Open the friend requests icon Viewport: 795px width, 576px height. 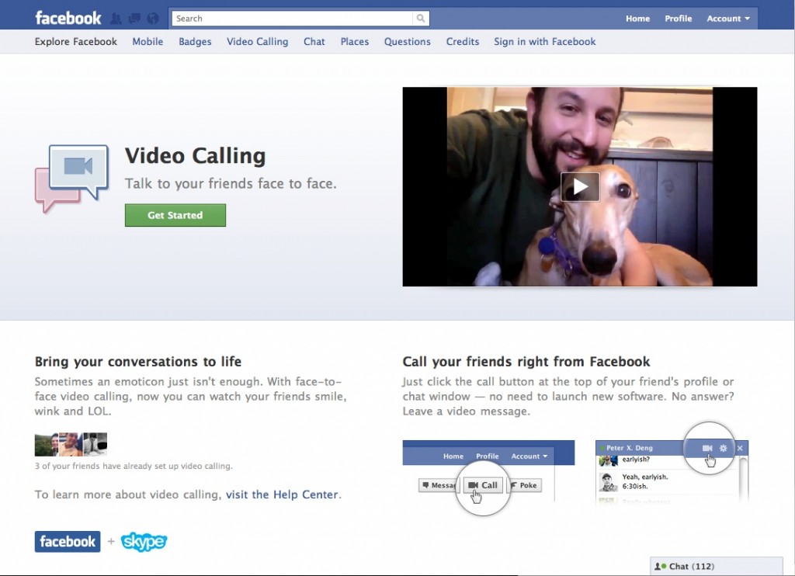click(116, 19)
